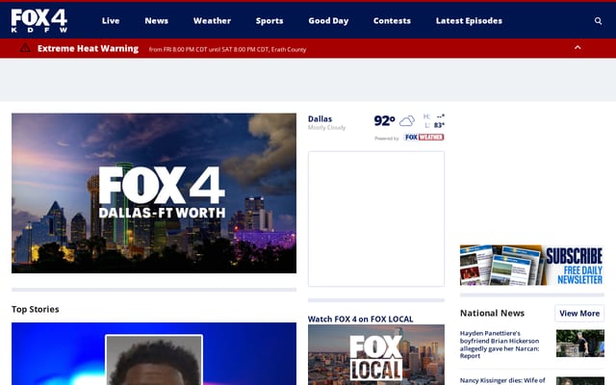Click the Top Stories heading

pyautogui.click(x=36, y=309)
